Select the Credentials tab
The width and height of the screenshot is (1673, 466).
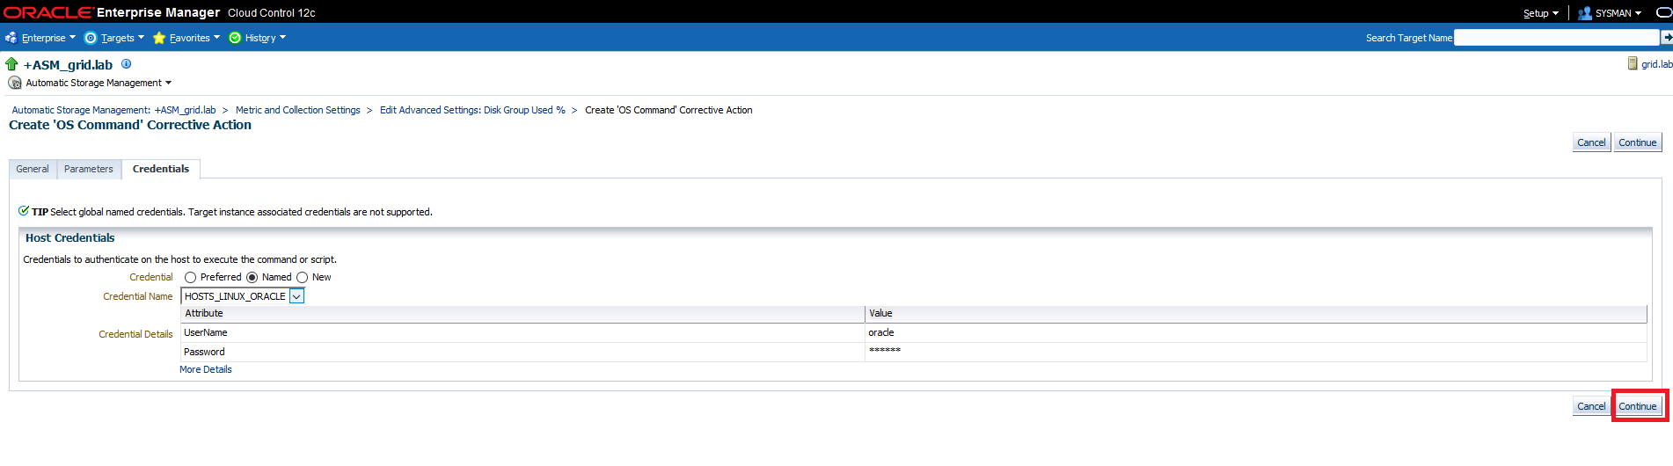(161, 169)
